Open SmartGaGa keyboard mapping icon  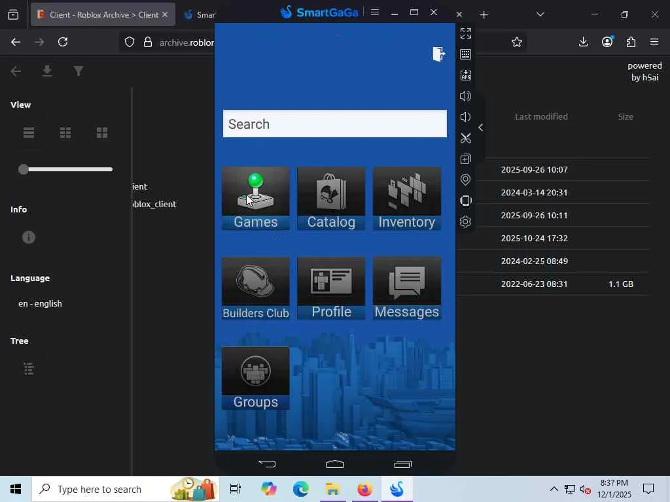(x=466, y=54)
